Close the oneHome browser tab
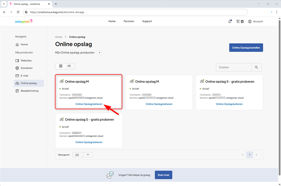Image resolution: width=281 pixels, height=186 pixels. (x=49, y=4)
